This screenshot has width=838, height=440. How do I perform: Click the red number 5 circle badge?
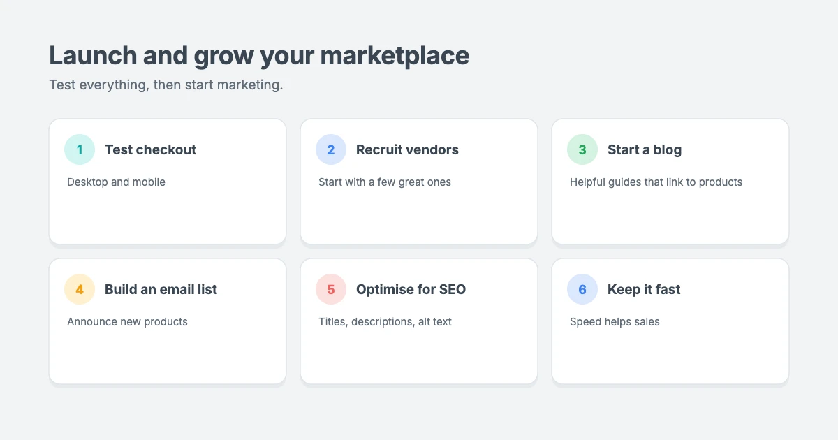coord(331,289)
